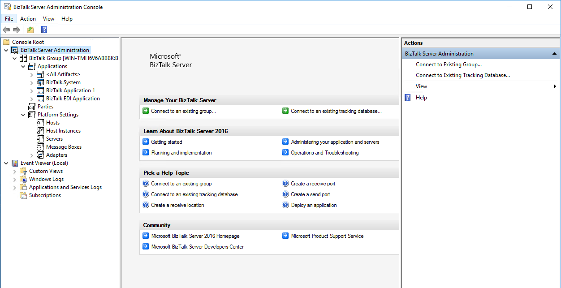This screenshot has width=561, height=288.
Task: Click the All Artifacts icon
Action: pyautogui.click(x=40, y=74)
